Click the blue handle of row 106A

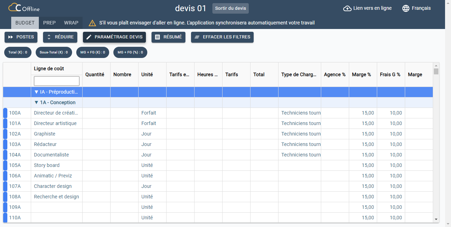(5, 176)
